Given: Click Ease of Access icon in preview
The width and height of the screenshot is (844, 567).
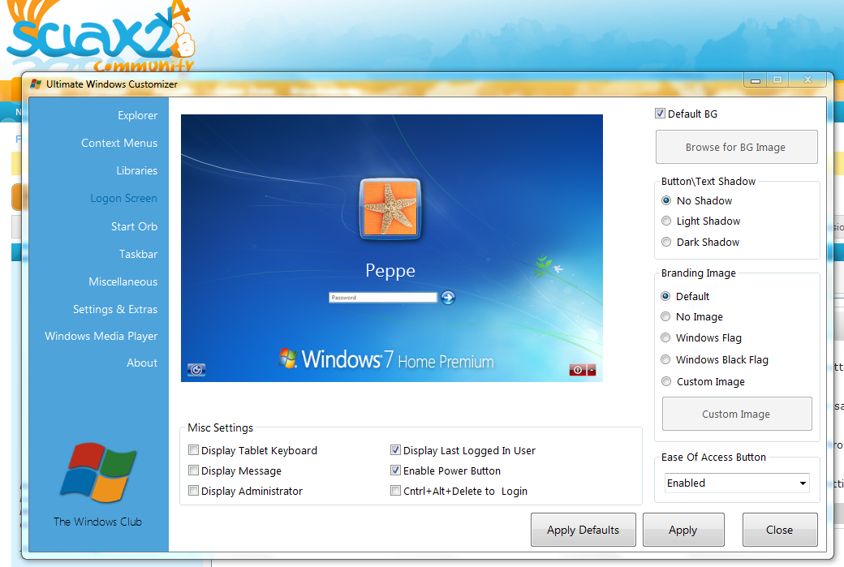Looking at the screenshot, I should [196, 370].
